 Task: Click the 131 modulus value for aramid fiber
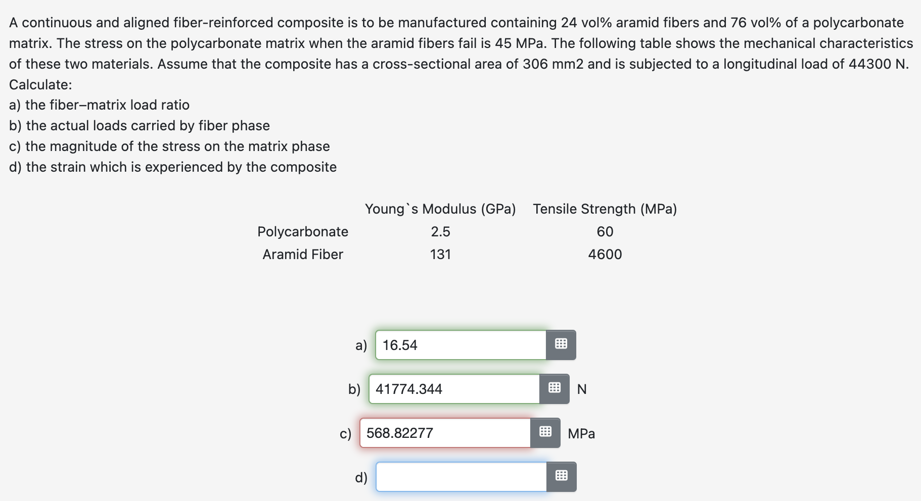440,255
